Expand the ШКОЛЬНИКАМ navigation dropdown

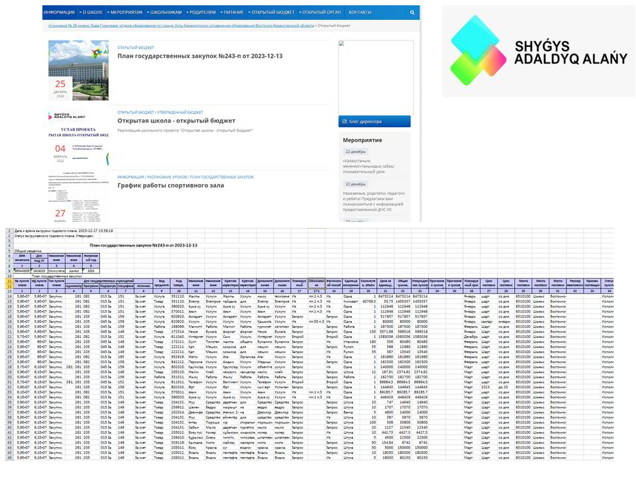coord(164,13)
